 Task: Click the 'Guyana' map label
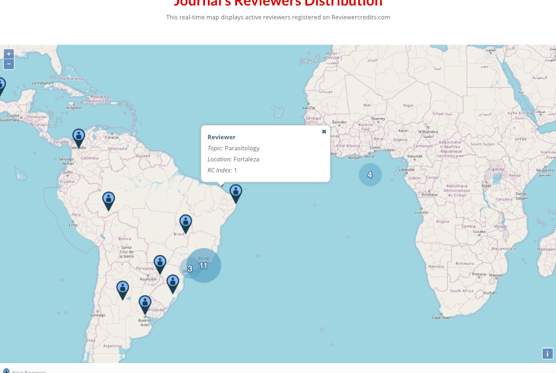(143, 156)
